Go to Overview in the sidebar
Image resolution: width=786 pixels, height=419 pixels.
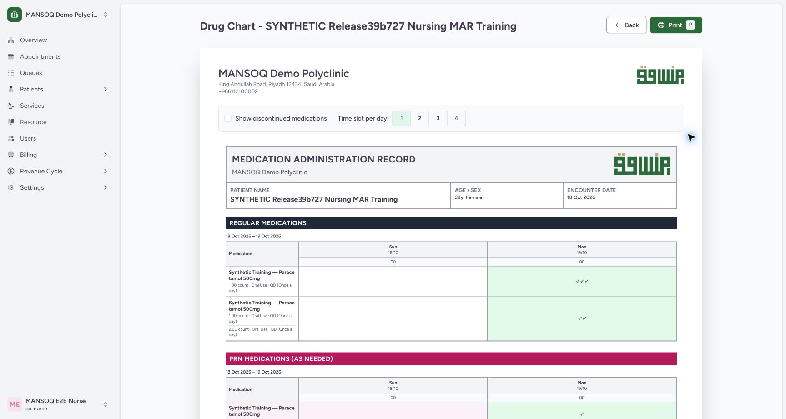point(58,40)
